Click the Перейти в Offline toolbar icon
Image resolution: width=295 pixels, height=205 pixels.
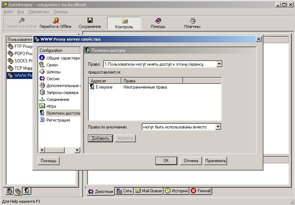click(56, 20)
